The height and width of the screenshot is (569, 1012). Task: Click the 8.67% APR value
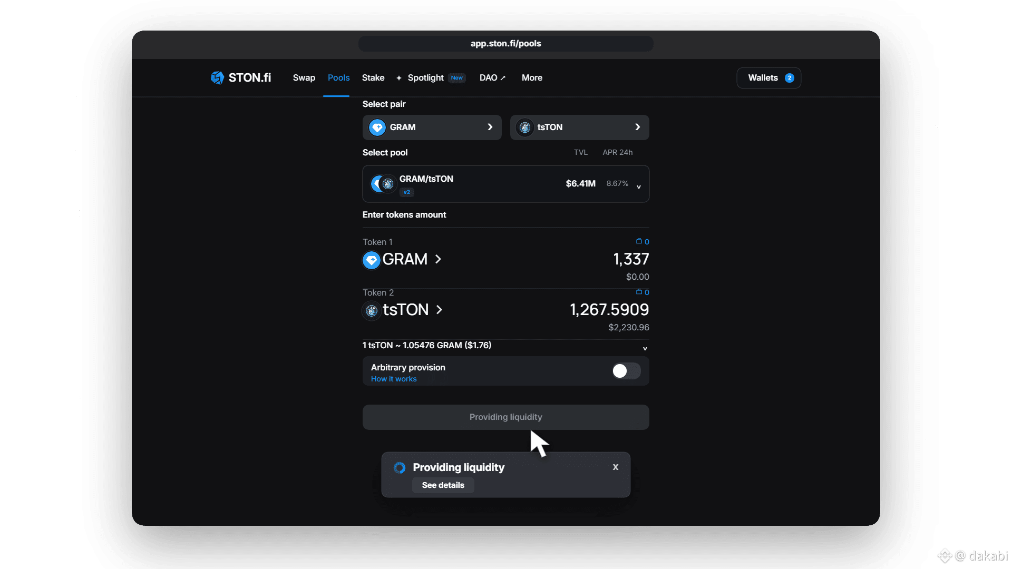[617, 183]
